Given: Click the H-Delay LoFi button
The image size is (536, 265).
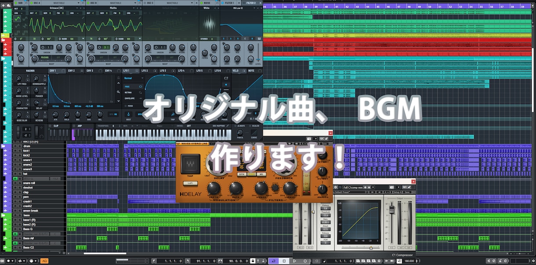Looking at the screenshot, I should click(x=190, y=183).
